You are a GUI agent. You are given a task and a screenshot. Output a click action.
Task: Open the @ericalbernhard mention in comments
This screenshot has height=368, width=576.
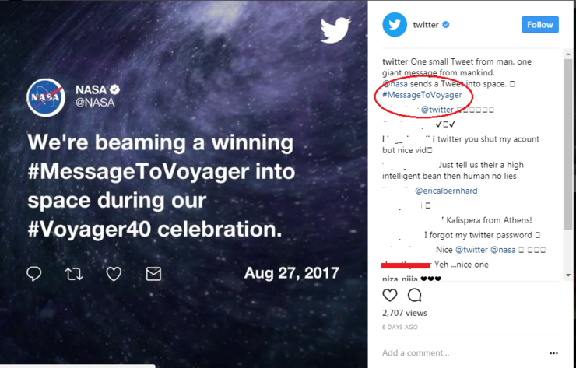click(x=447, y=191)
